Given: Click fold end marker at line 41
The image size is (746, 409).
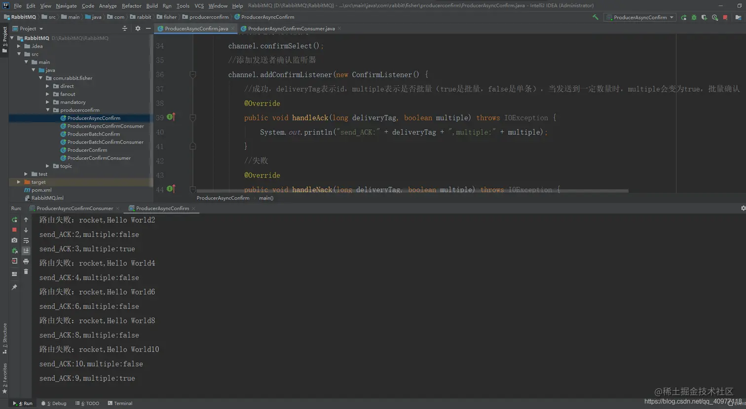Looking at the screenshot, I should tap(193, 146).
